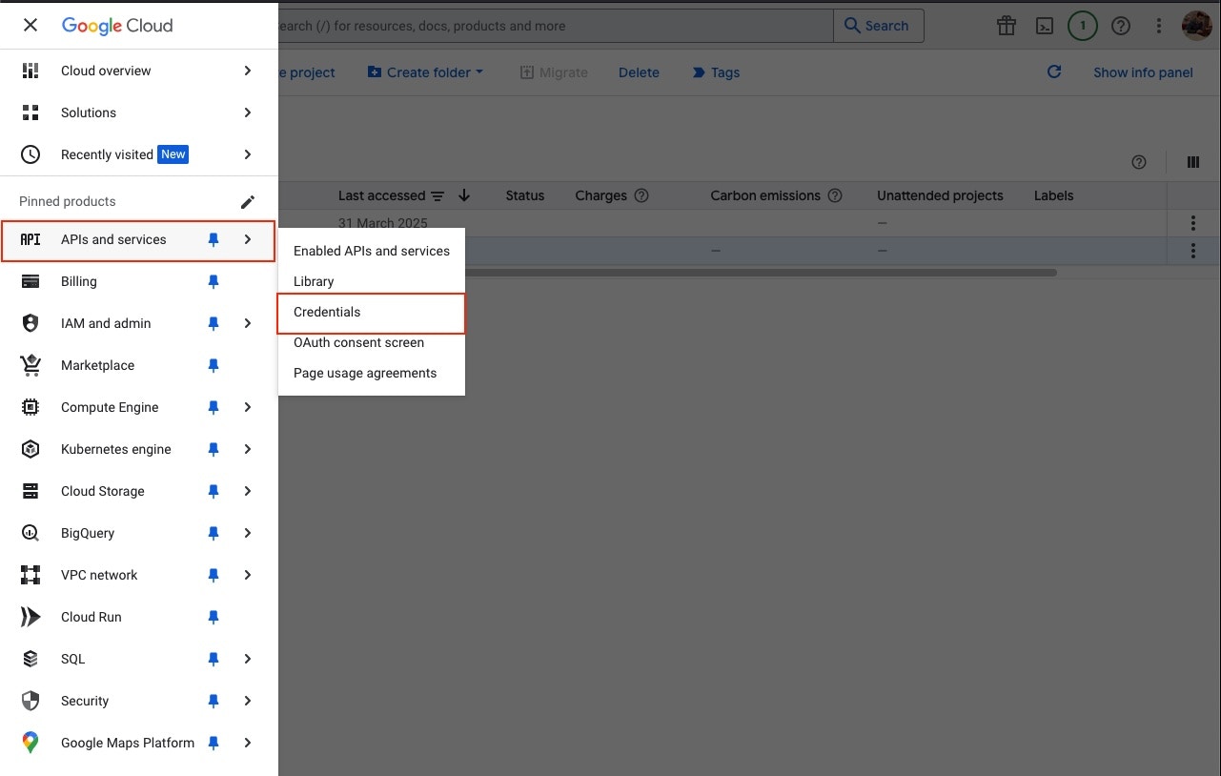The height and width of the screenshot is (776, 1221).
Task: Select the Marketplace cart icon
Action: (31, 365)
